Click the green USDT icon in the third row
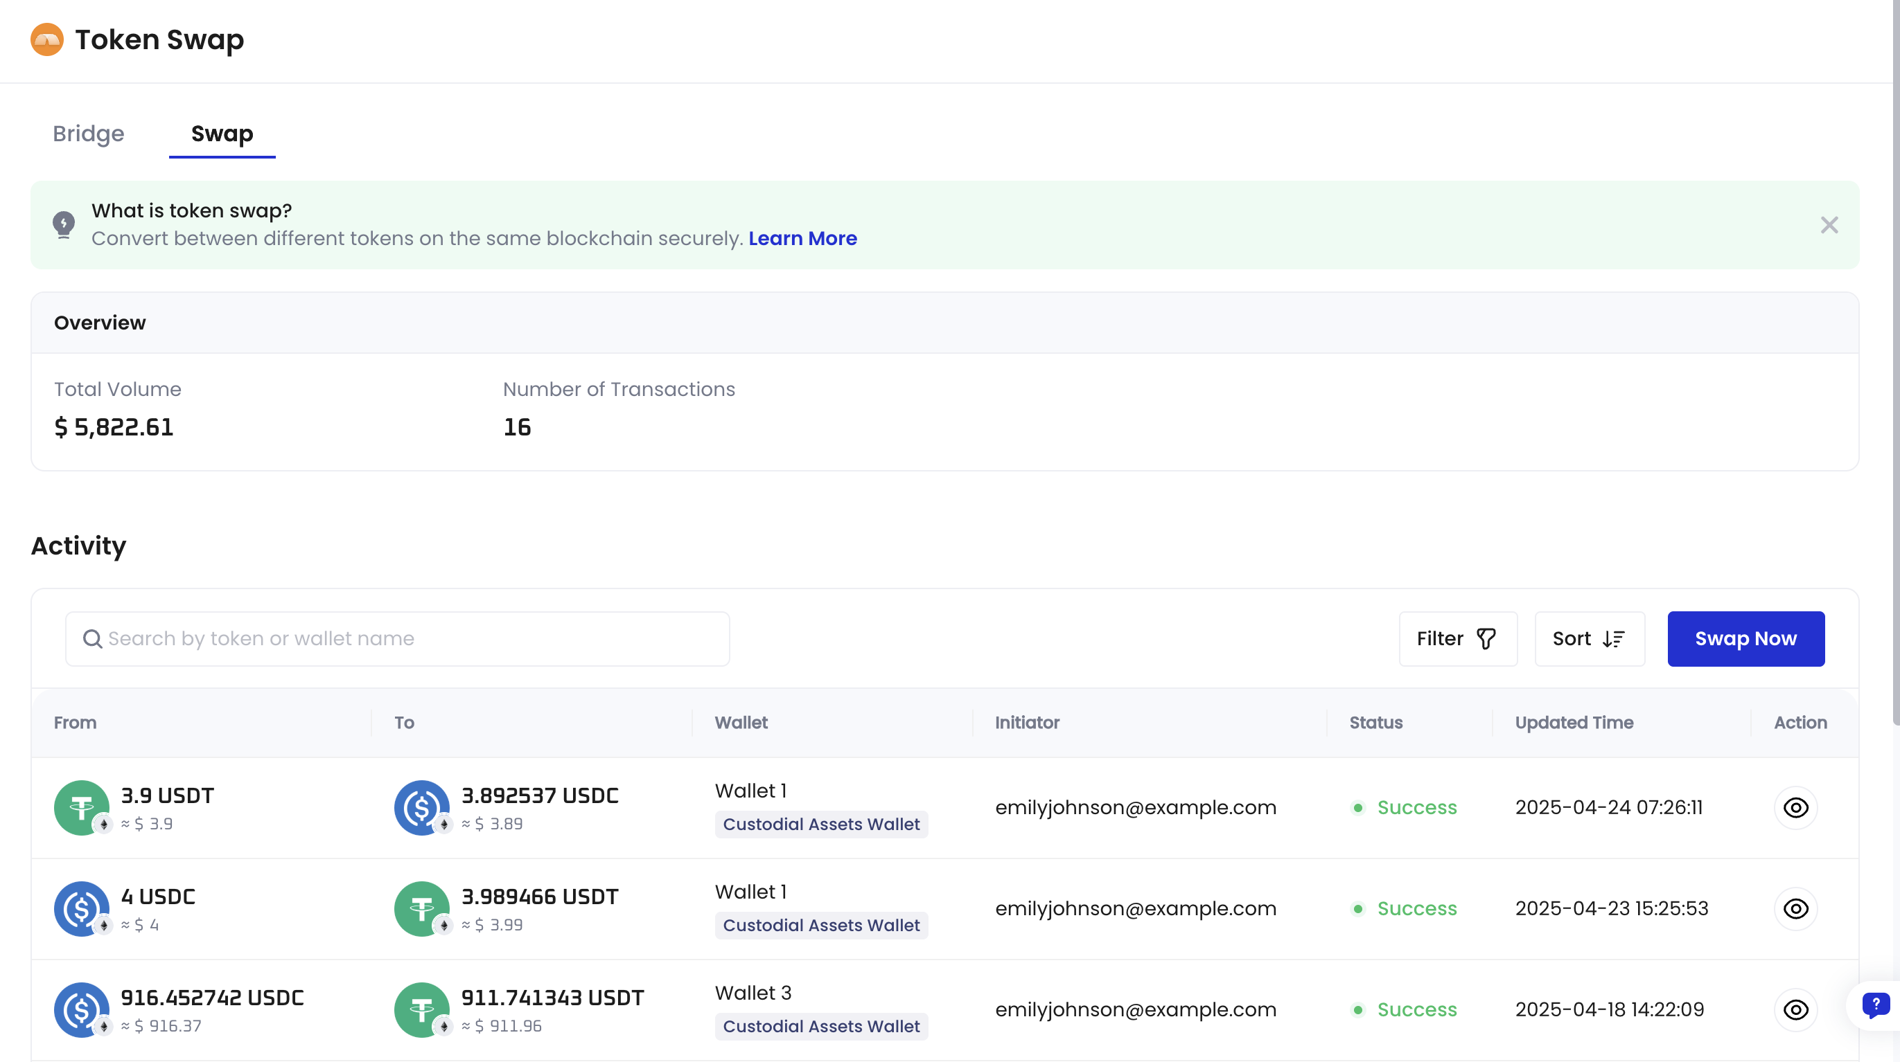Screen dimensions: 1900x1062 422,1009
